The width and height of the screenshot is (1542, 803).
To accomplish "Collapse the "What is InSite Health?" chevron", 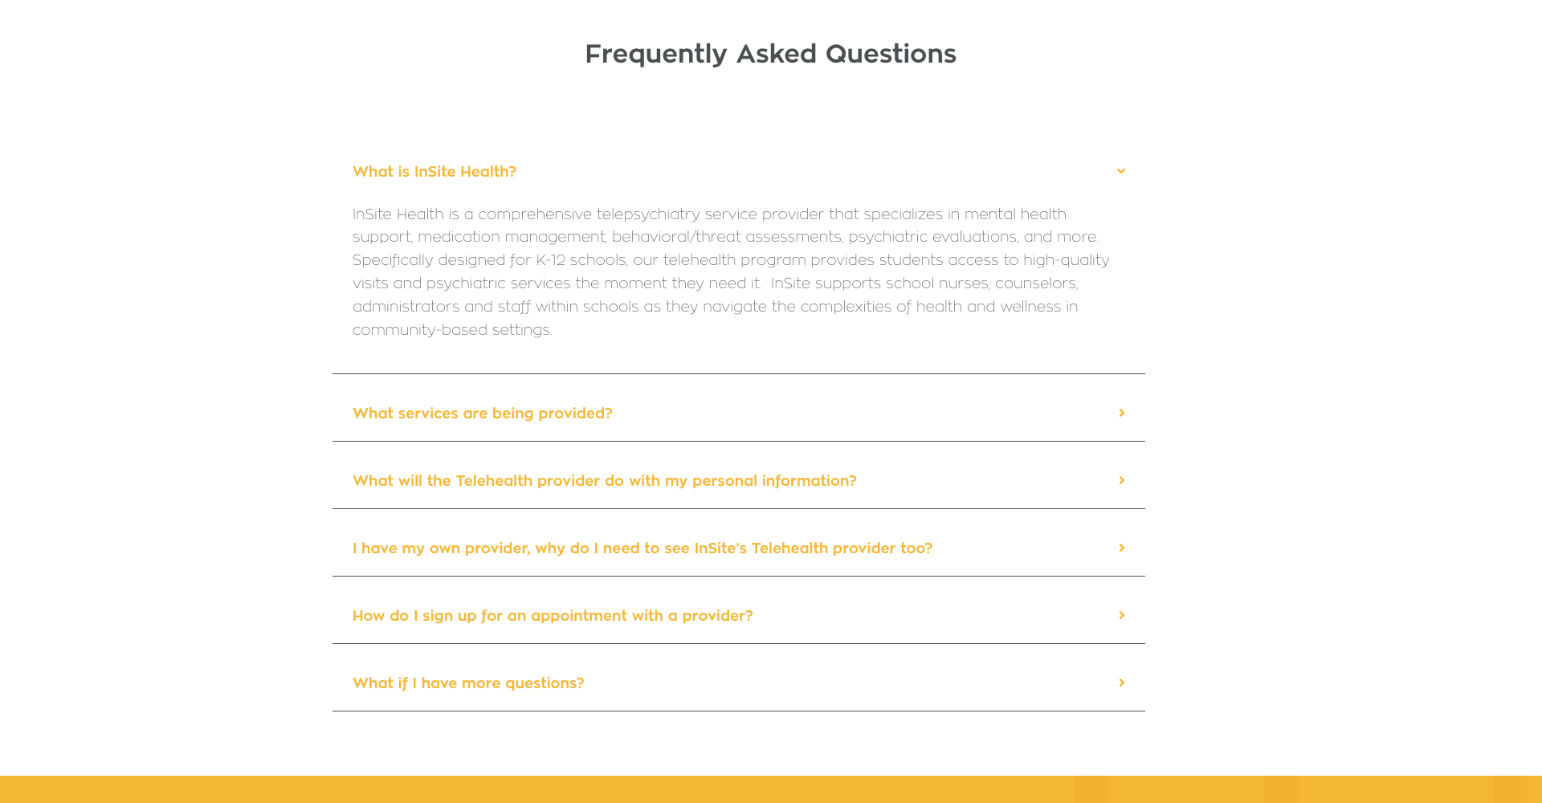I will pyautogui.click(x=1121, y=171).
